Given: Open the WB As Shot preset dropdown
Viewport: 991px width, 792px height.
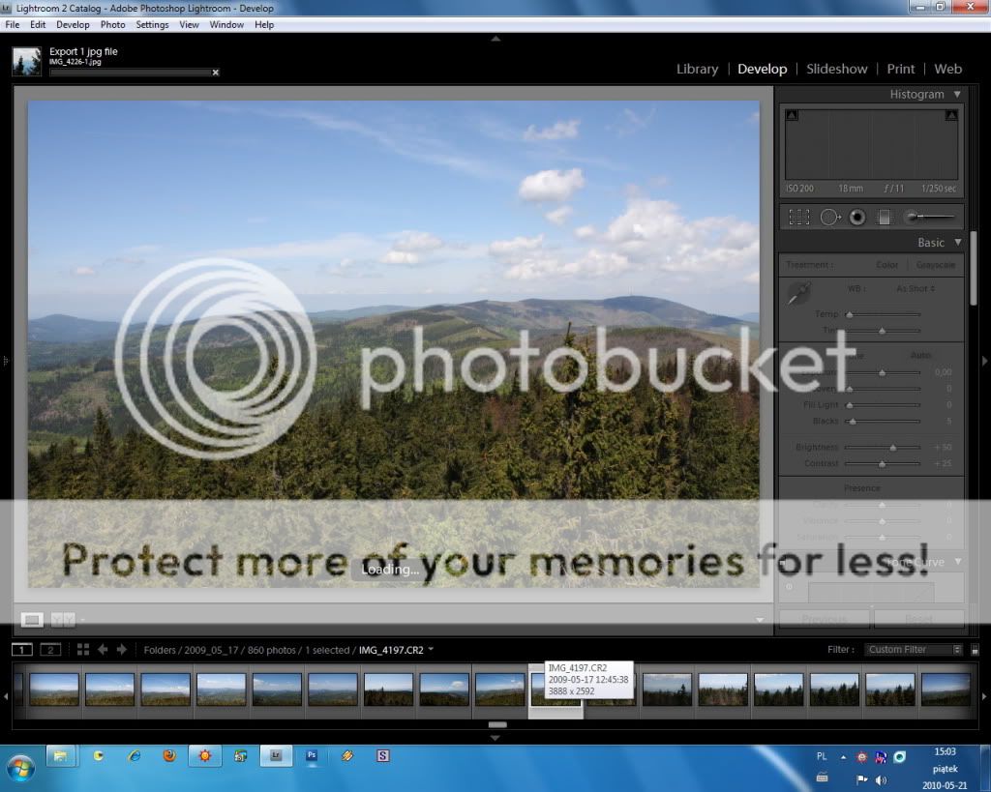Looking at the screenshot, I should [916, 288].
